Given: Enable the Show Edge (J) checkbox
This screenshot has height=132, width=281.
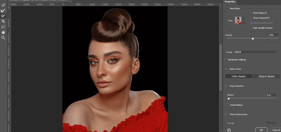Looking at the screenshot, I should pos(251,13).
